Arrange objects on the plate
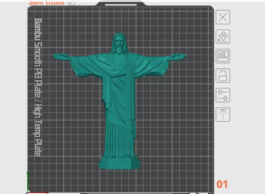265x194 pixels. [x=223, y=56]
